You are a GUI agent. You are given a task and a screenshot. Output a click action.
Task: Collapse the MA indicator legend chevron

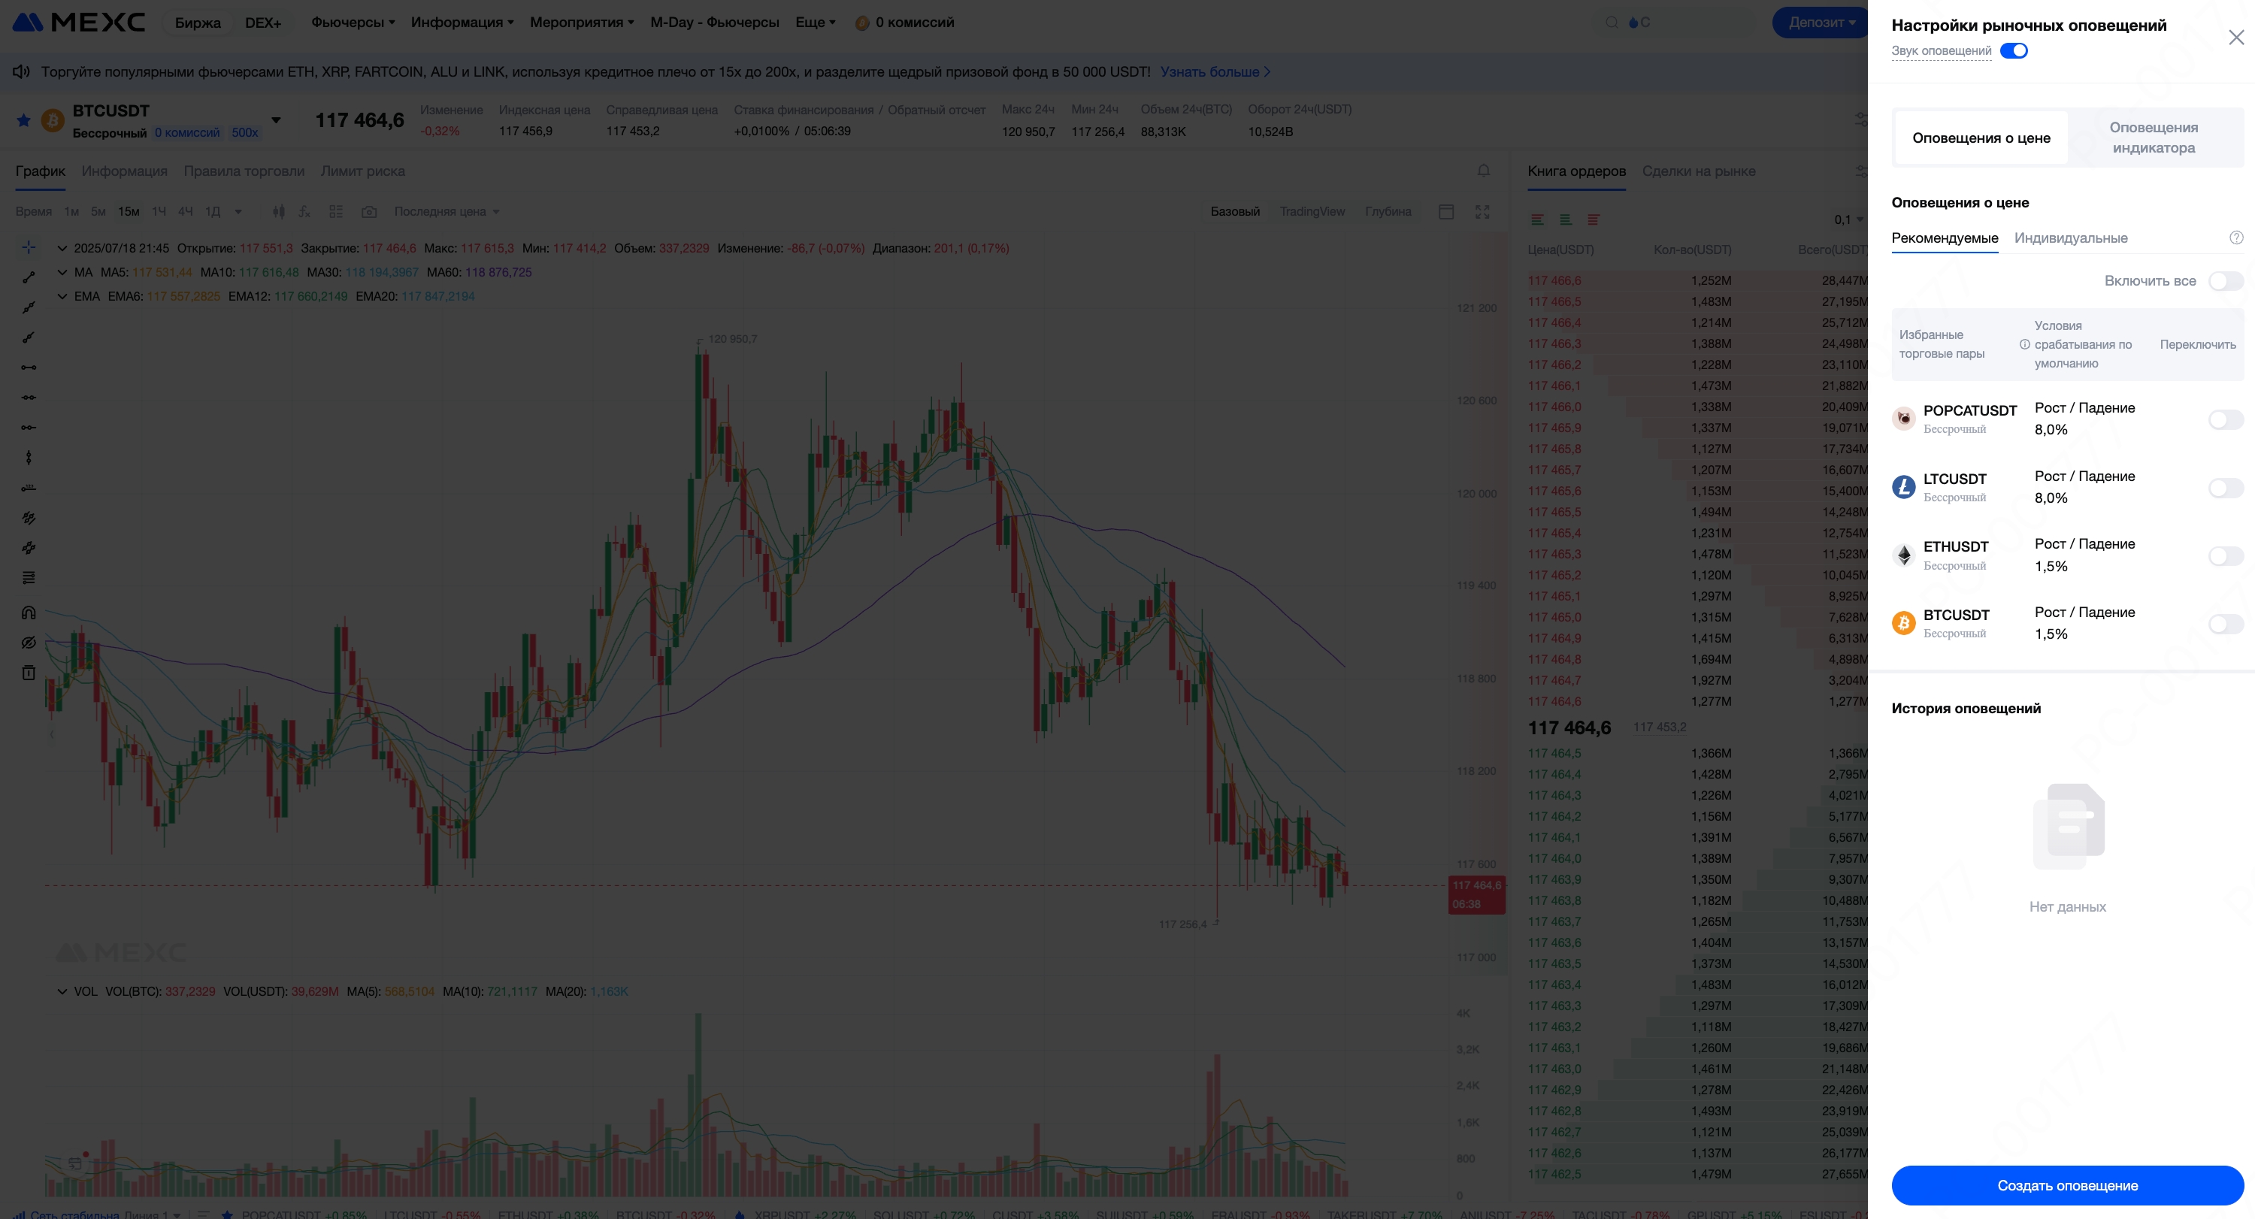pyautogui.click(x=62, y=272)
